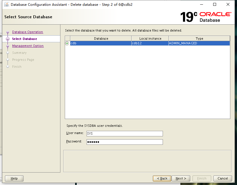This screenshot has width=237, height=185.
Task: Minimize the Database Configuration Assistant window
Action: 202,5
